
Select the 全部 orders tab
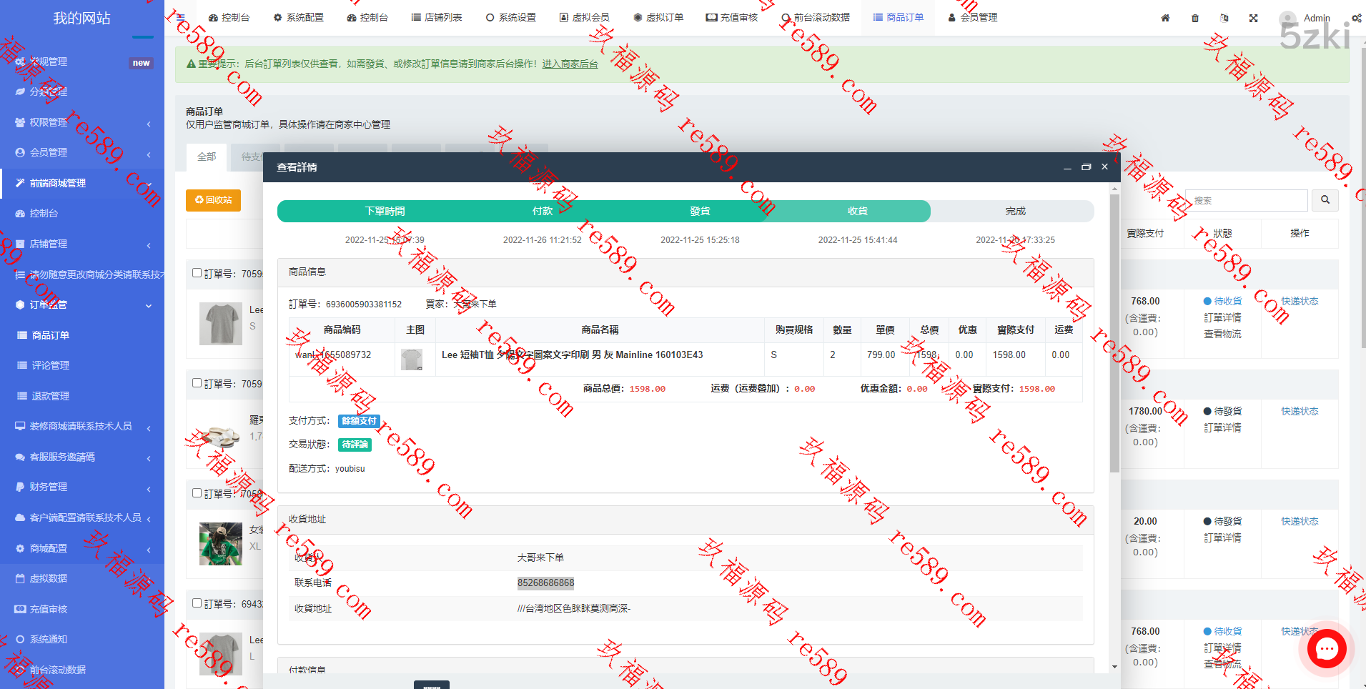pyautogui.click(x=207, y=157)
